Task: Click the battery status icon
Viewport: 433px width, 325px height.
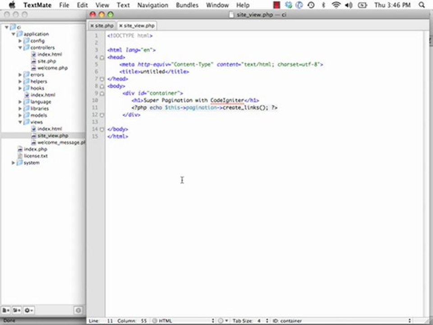Action: tap(362, 5)
